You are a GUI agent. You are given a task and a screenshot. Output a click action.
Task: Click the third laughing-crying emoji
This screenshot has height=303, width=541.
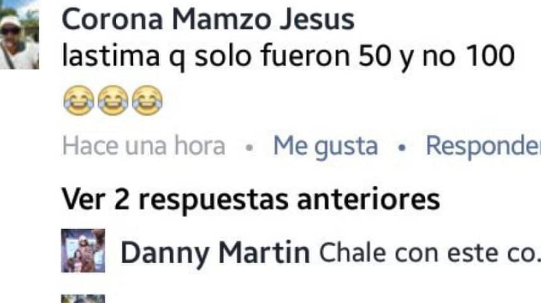(x=148, y=100)
